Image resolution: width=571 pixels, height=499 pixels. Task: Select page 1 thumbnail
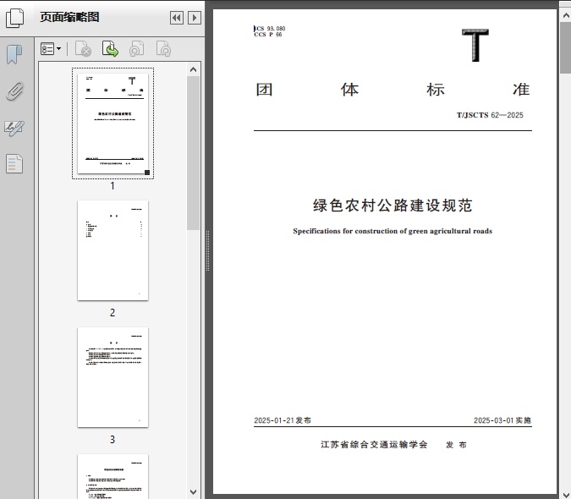coord(113,123)
